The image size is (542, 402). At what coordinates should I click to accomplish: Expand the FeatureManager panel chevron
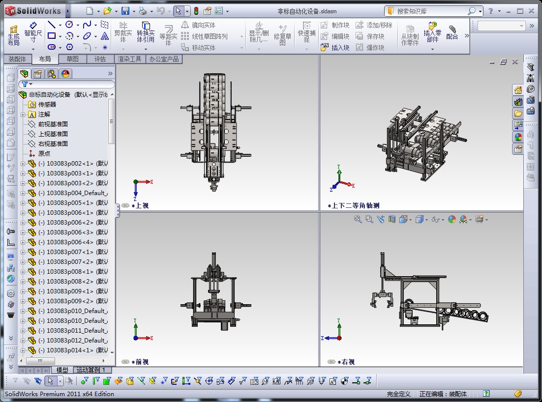click(x=110, y=74)
